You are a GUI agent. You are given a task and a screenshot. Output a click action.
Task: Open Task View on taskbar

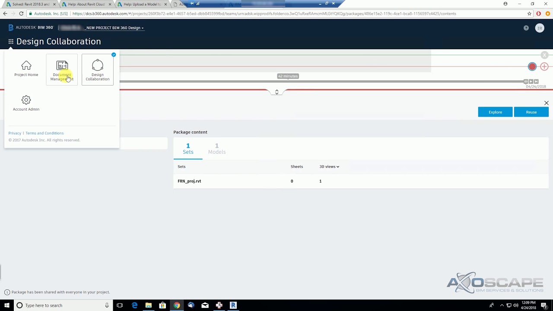pos(120,305)
